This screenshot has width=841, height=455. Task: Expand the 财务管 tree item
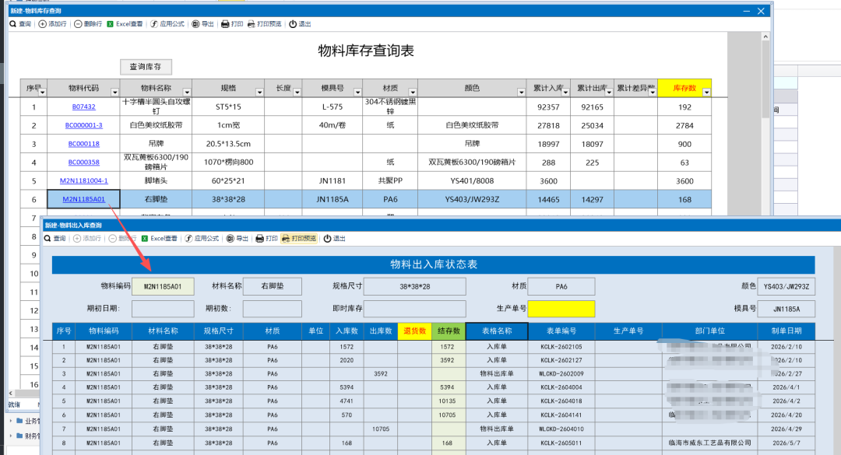(x=11, y=436)
